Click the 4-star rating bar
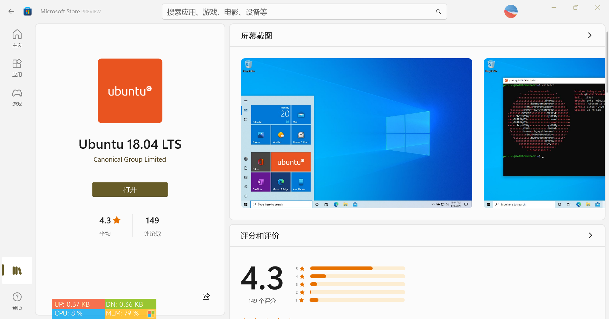609x319 pixels. [358, 276]
